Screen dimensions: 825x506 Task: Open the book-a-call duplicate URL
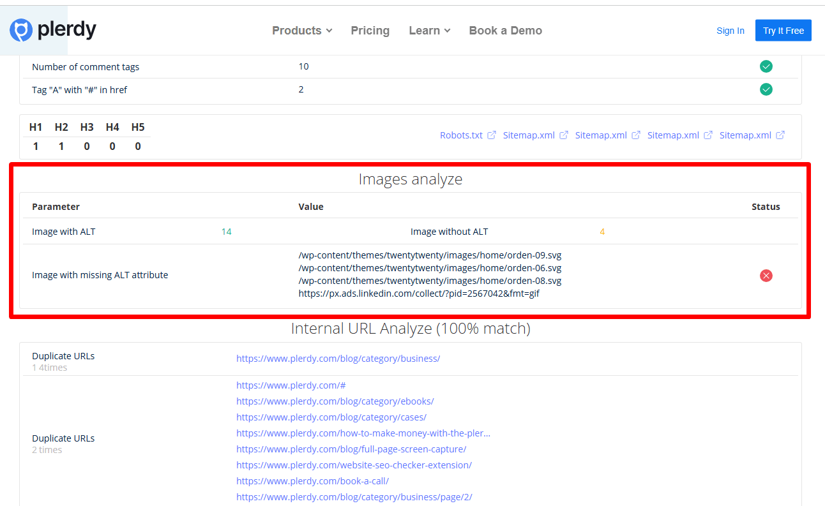pos(312,480)
